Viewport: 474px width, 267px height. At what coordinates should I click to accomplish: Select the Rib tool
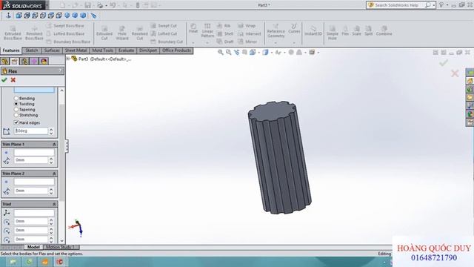coord(224,26)
